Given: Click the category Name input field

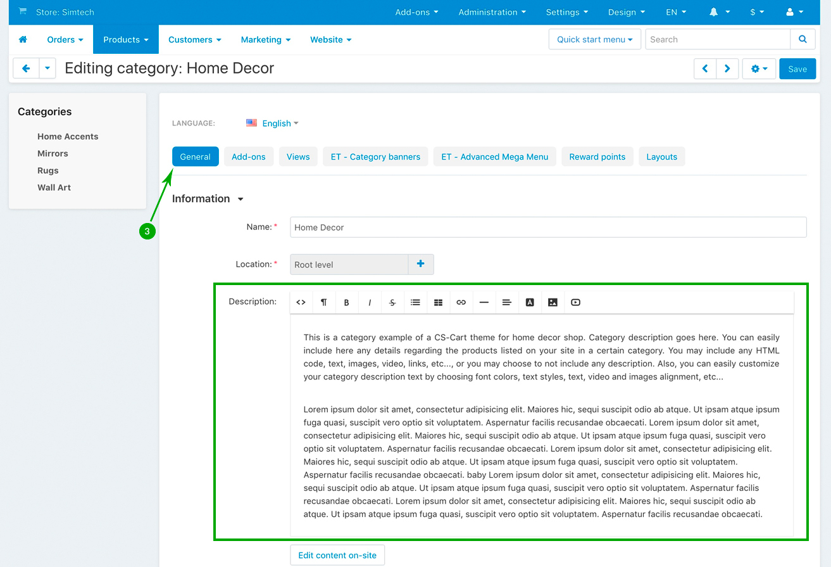Looking at the screenshot, I should point(547,227).
